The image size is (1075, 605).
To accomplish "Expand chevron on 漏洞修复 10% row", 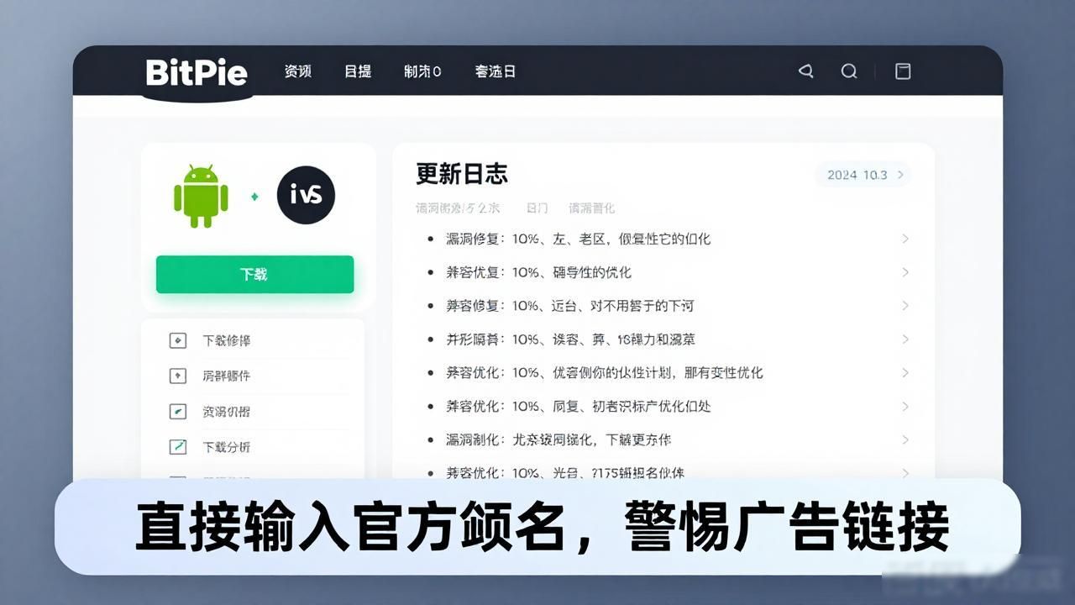I will [905, 239].
